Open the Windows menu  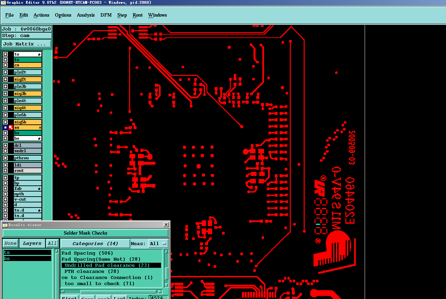158,15
